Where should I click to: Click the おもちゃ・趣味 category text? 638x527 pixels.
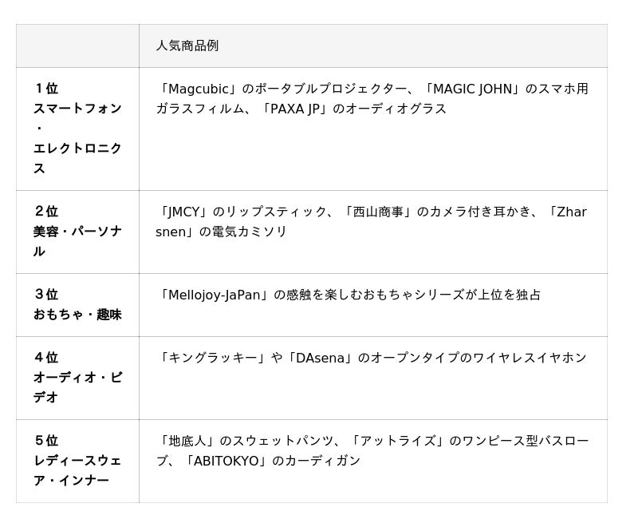77,315
